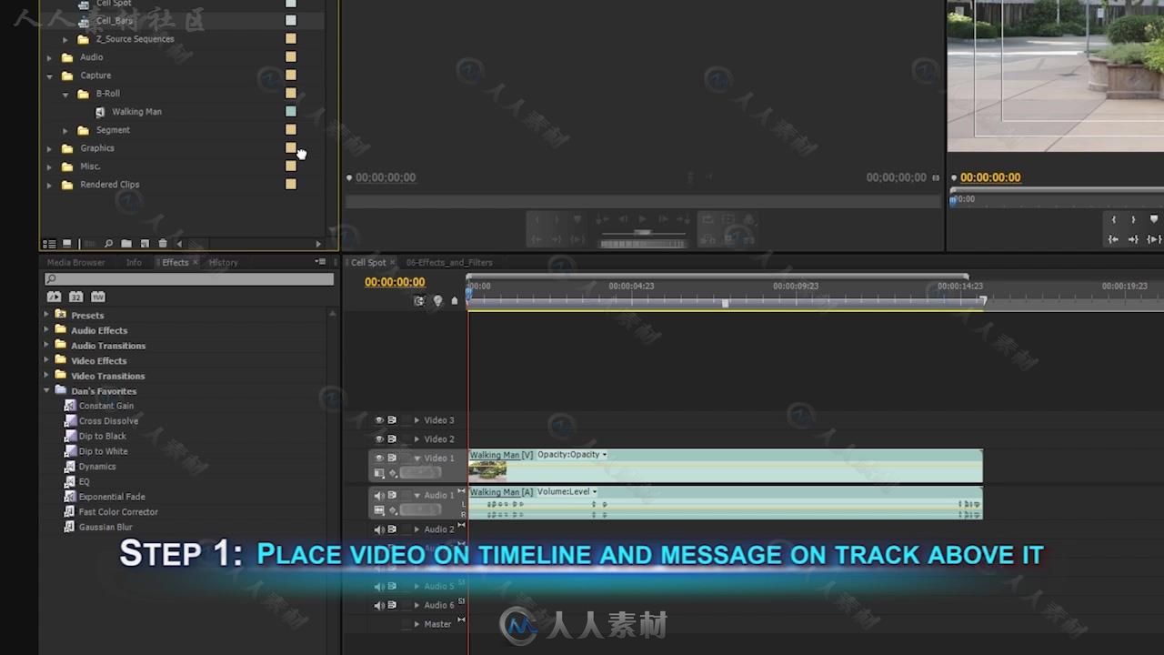Go to Out point in Program monitor
1164x655 pixels.
1133,239
